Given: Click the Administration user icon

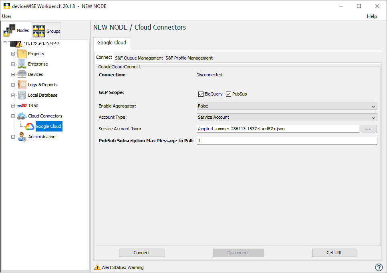Looking at the screenshot, I should (x=22, y=137).
